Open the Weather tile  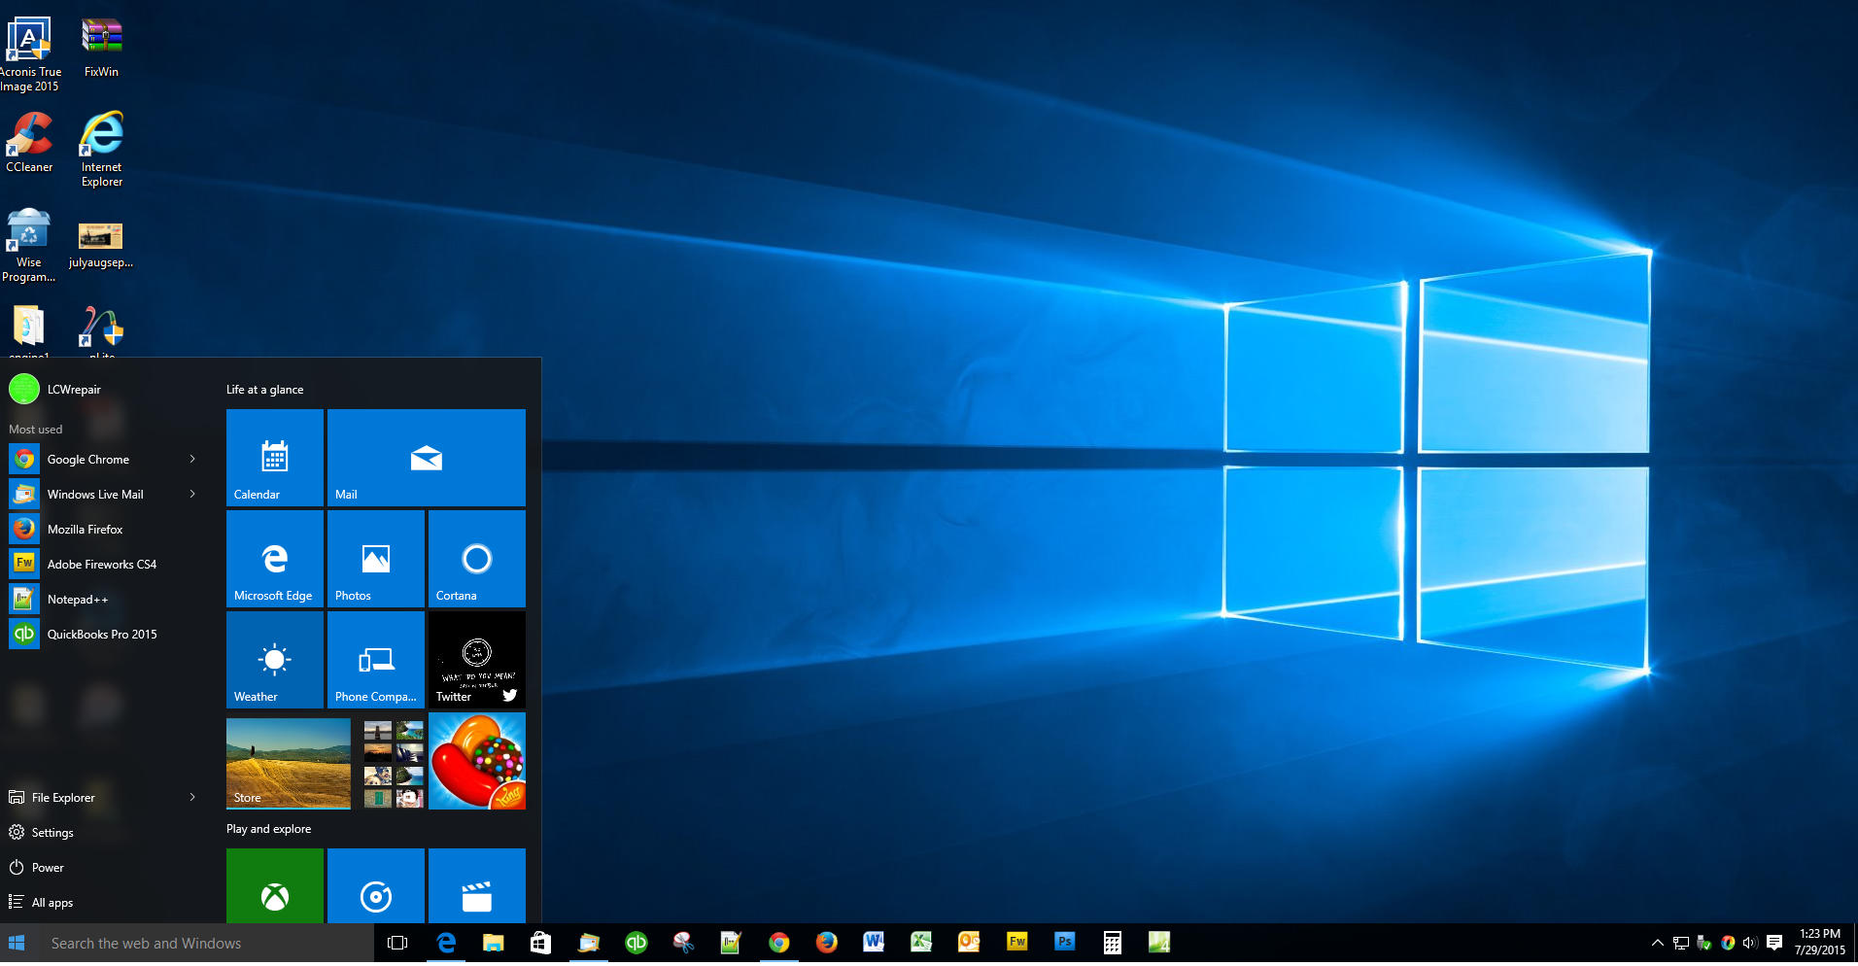click(x=275, y=660)
